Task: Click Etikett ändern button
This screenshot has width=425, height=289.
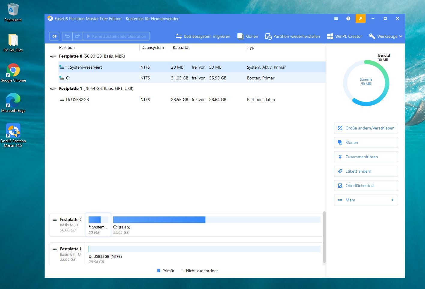Action: 366,171
